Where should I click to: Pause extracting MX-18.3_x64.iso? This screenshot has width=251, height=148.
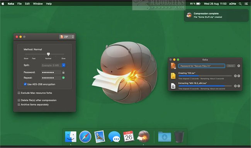click(235, 86)
